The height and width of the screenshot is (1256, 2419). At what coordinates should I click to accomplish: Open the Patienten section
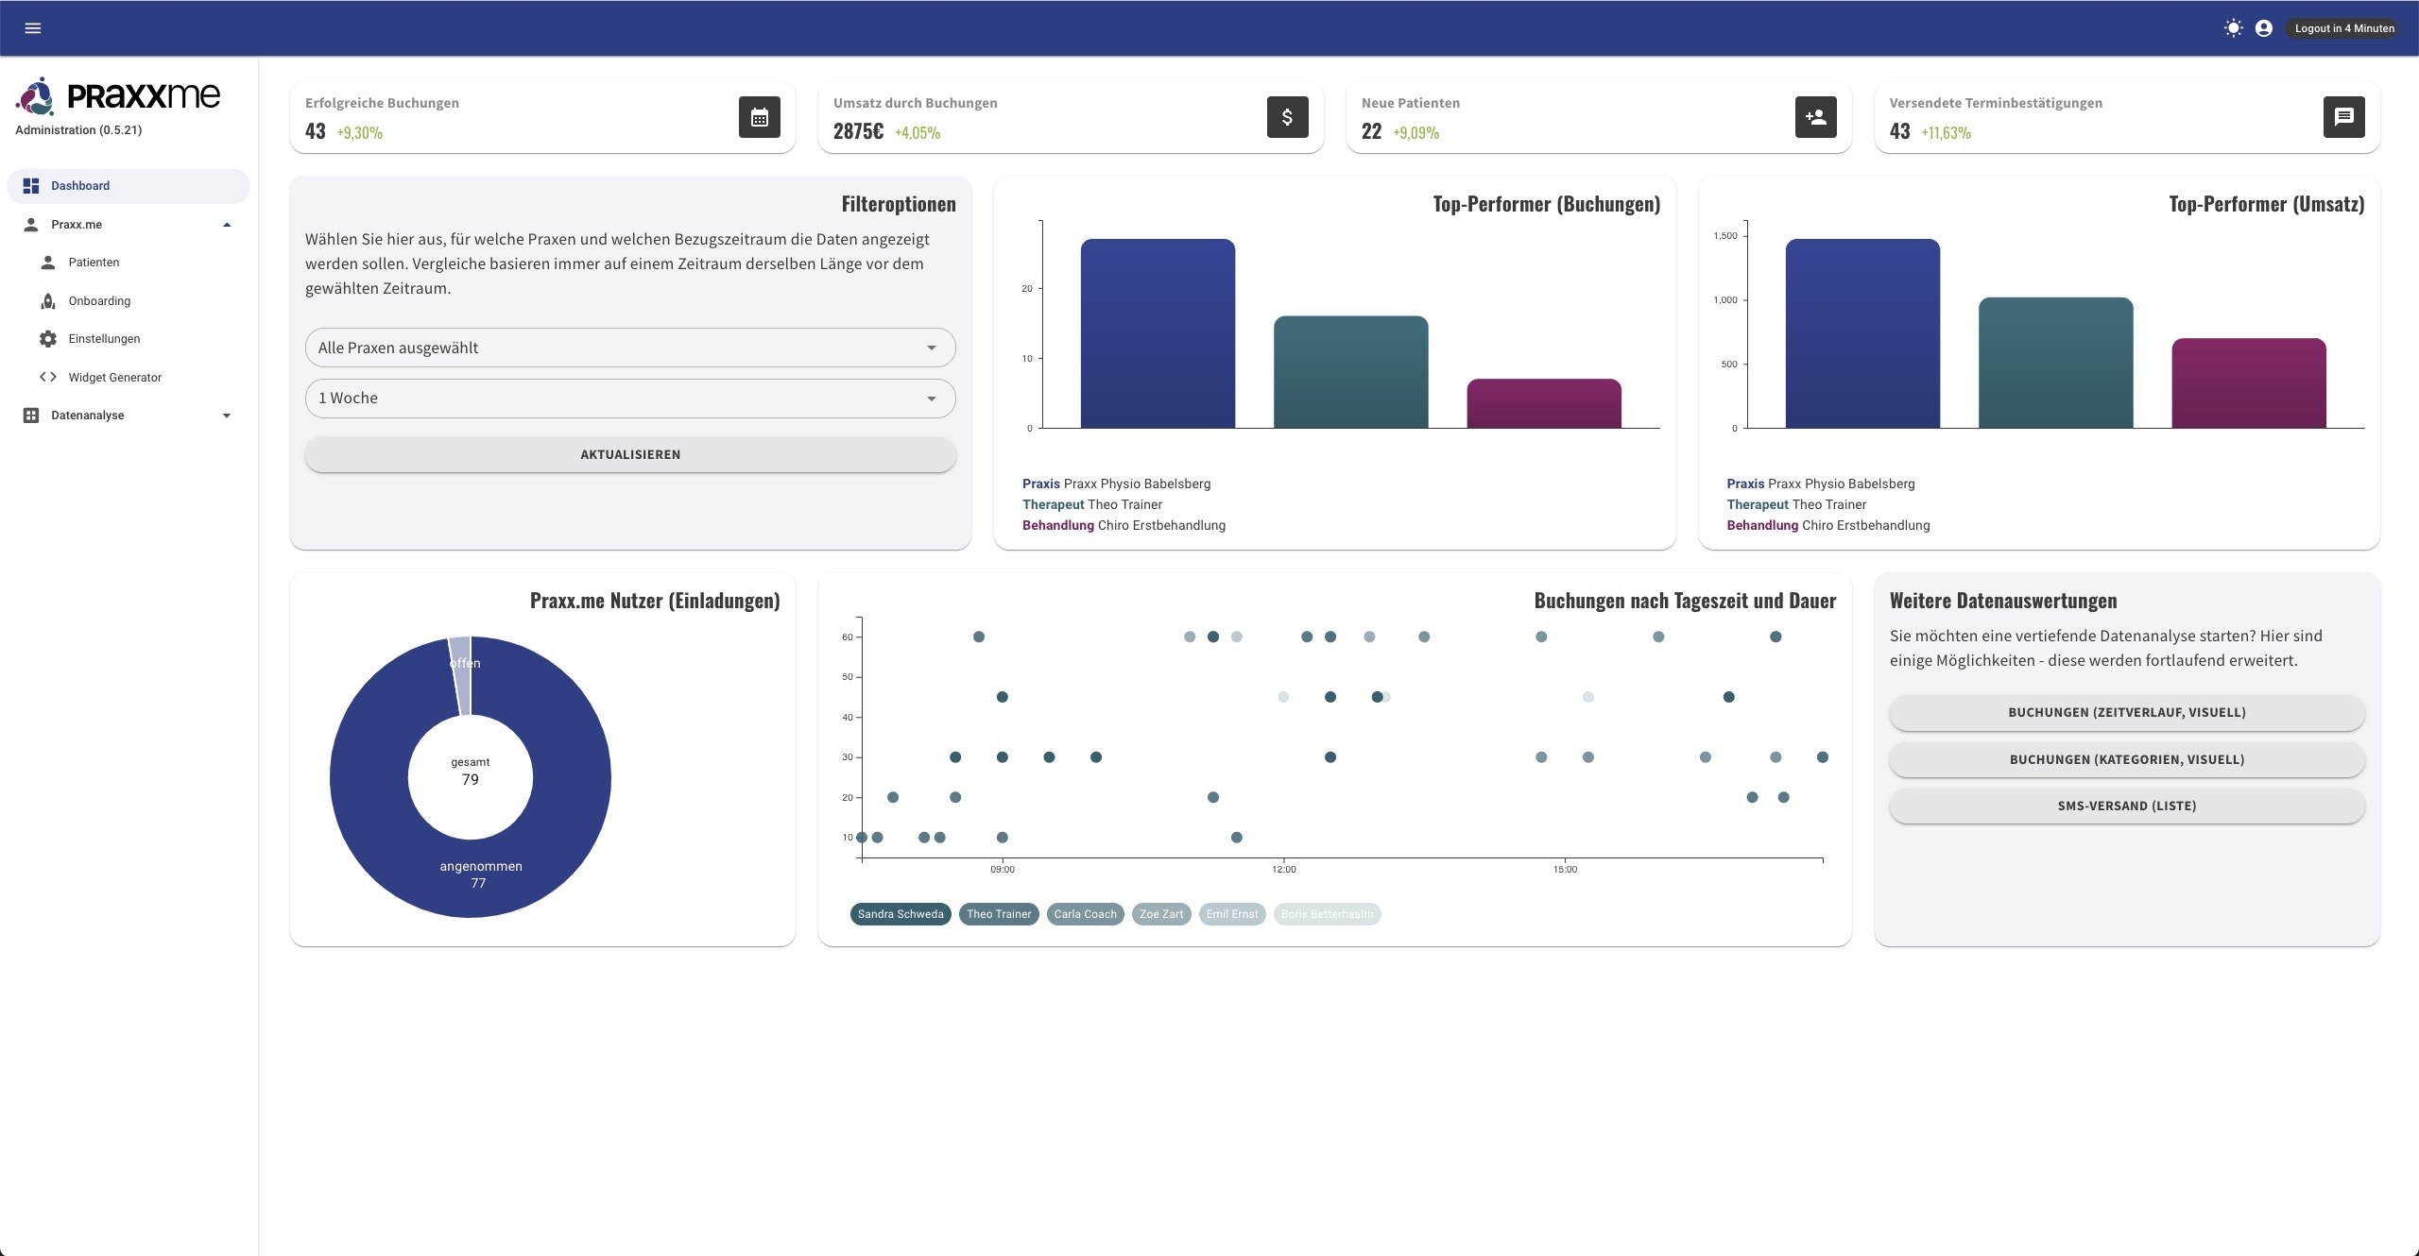coord(94,262)
